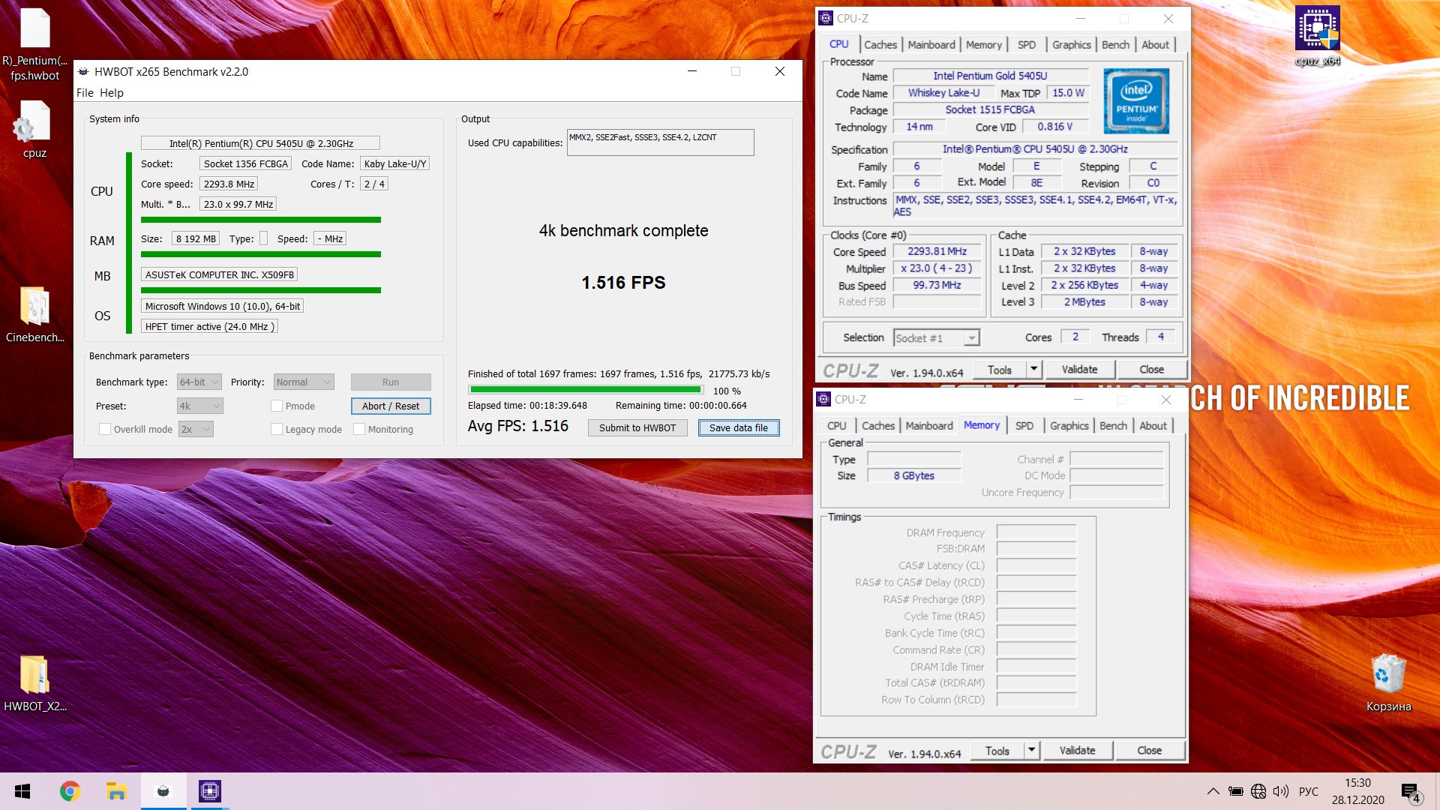The height and width of the screenshot is (810, 1440).
Task: Click top CPU-Z window title icon
Action: click(826, 18)
